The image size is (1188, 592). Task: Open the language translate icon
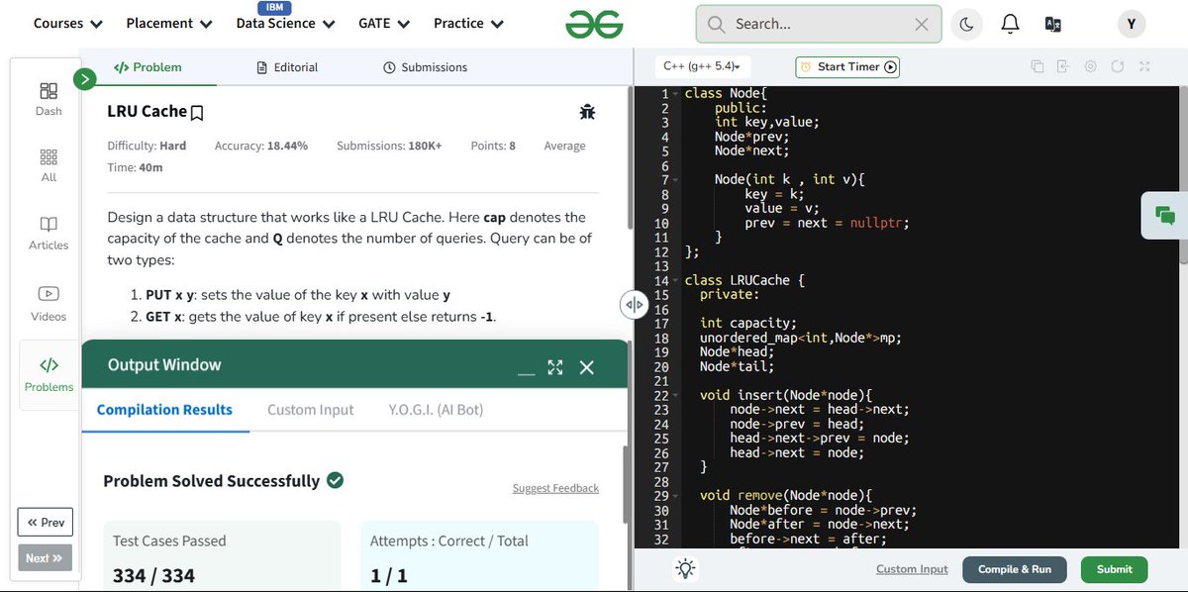coord(1052,24)
